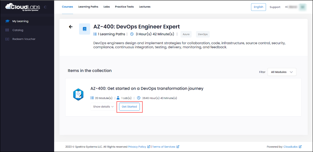The width and height of the screenshot is (313, 152).
Task: Click the AZ-400: DevOps Engineer Expert heading
Action: pyautogui.click(x=136, y=26)
